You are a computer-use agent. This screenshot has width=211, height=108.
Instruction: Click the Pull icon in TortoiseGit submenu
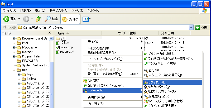pyautogui.click(x=146, y=54)
